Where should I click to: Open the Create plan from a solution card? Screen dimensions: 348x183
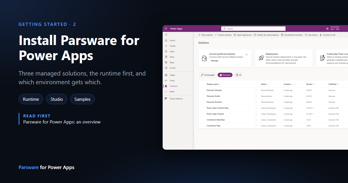click(x=332, y=58)
